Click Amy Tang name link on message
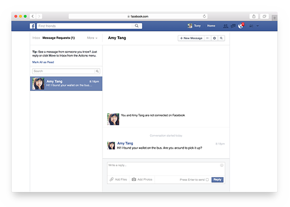 click(125, 143)
